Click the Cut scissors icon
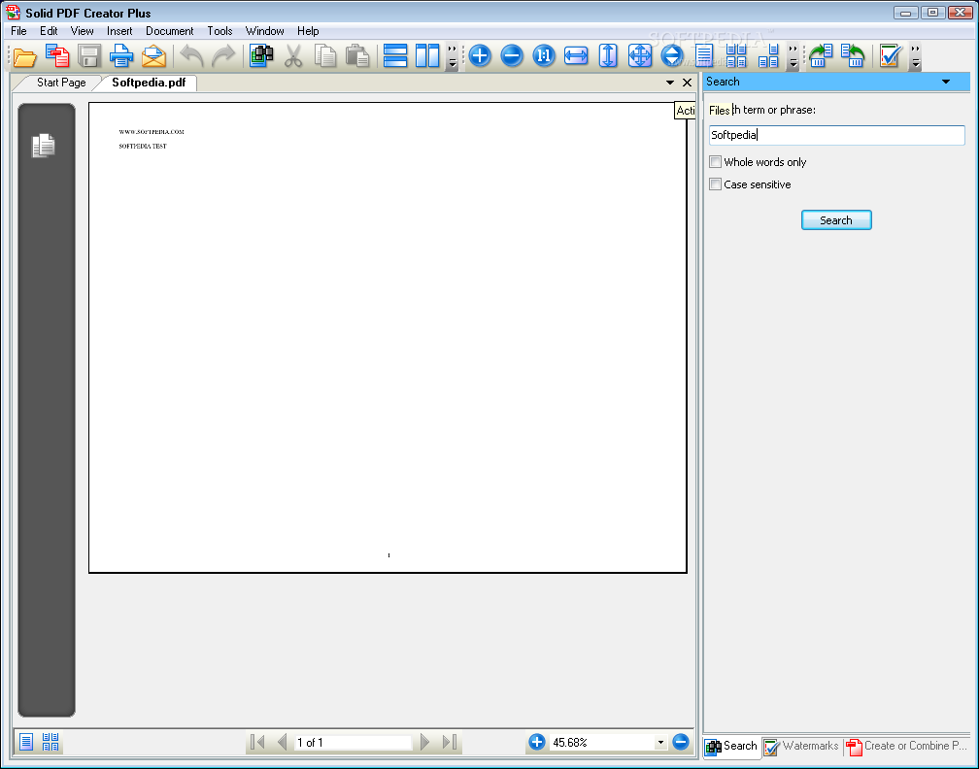The height and width of the screenshot is (769, 979). pos(293,56)
